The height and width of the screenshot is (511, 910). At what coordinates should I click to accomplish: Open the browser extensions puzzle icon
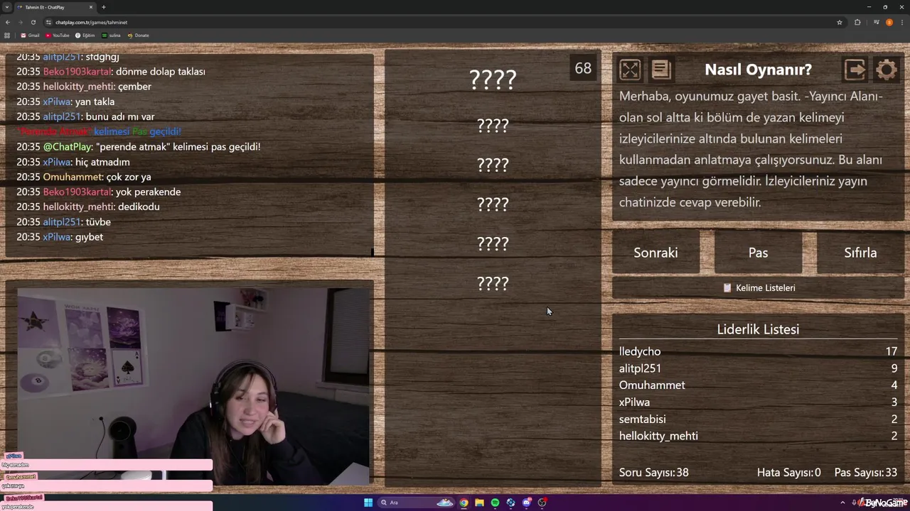pyautogui.click(x=857, y=22)
